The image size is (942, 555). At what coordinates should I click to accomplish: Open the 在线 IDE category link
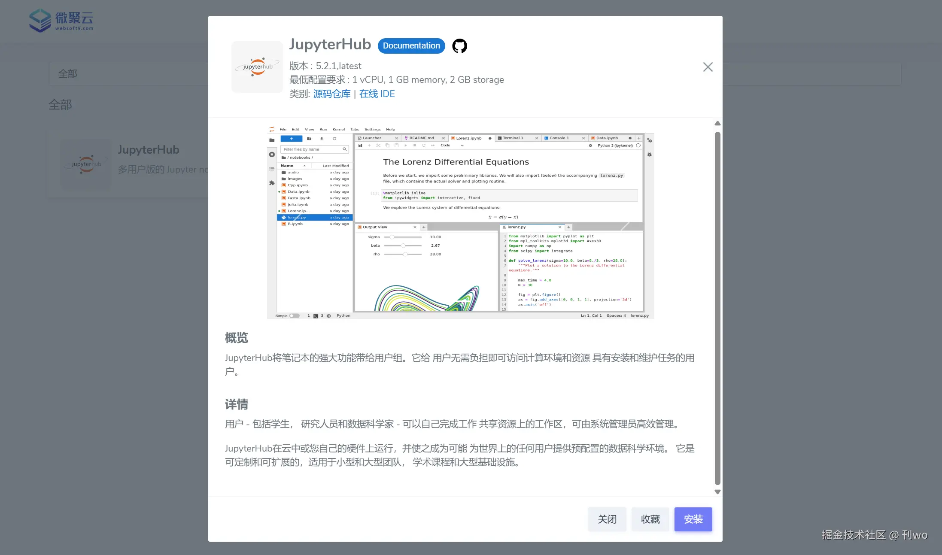[x=377, y=94]
